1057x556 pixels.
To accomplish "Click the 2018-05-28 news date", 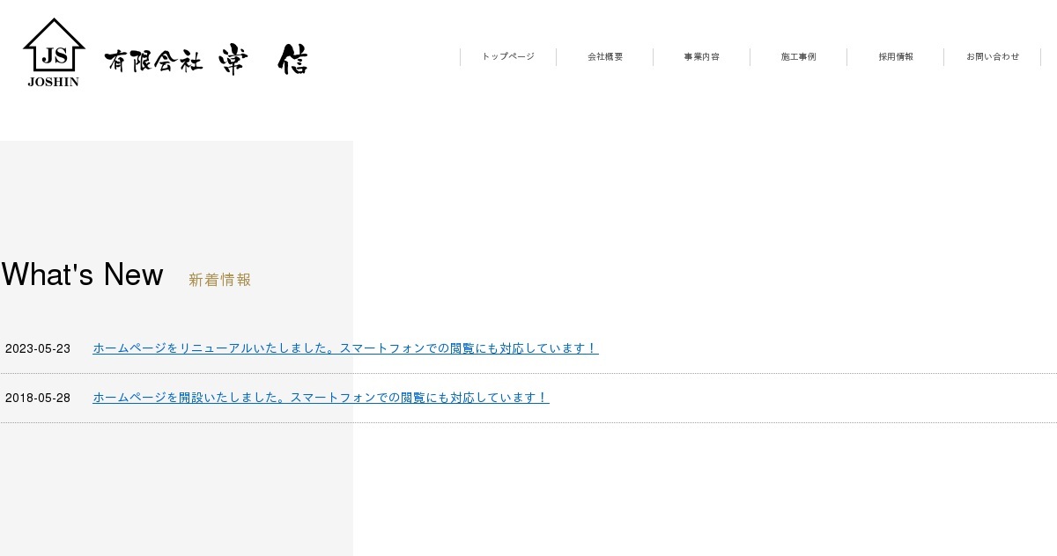I will point(38,398).
